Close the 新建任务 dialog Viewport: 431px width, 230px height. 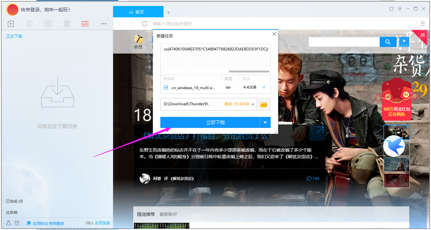tap(274, 34)
